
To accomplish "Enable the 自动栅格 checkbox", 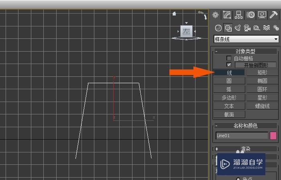I will (229, 58).
